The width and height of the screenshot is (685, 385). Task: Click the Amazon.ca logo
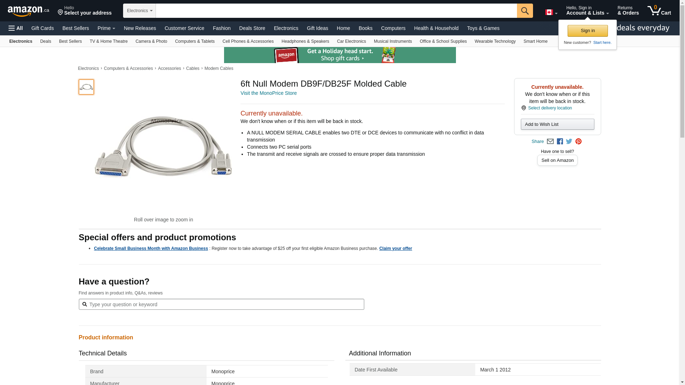28,11
